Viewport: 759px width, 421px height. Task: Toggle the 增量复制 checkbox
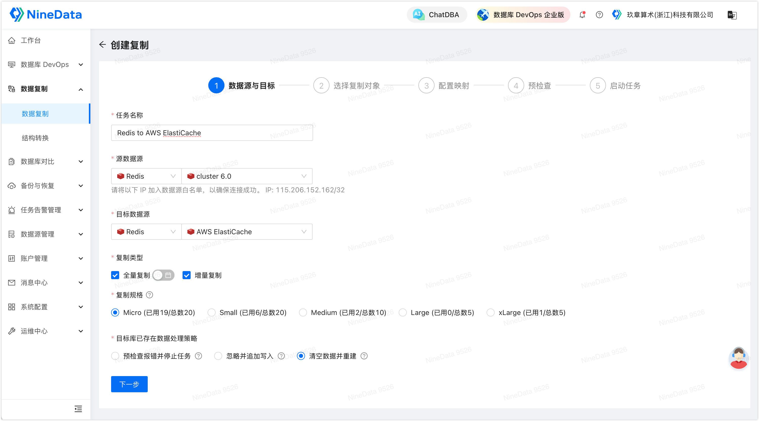[187, 275]
